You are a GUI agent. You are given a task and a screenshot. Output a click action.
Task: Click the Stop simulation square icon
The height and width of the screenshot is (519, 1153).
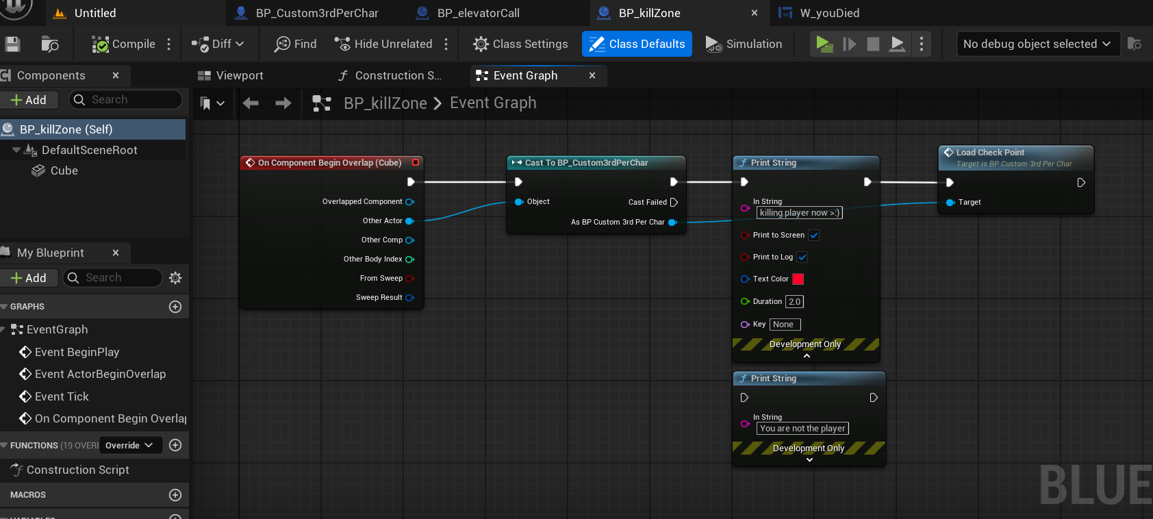click(873, 45)
